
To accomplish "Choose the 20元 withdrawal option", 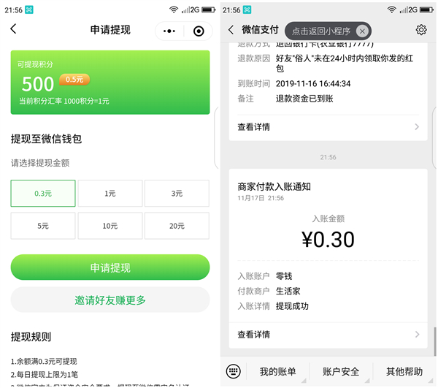I will pyautogui.click(x=177, y=226).
